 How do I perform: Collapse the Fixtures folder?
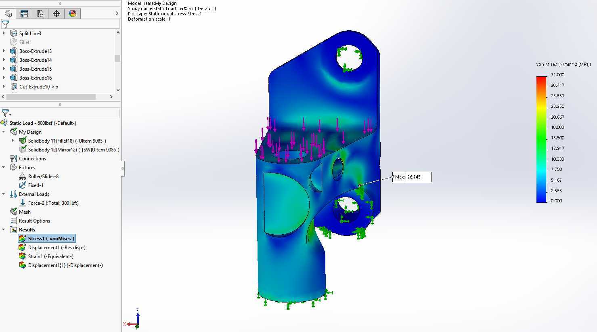4,167
